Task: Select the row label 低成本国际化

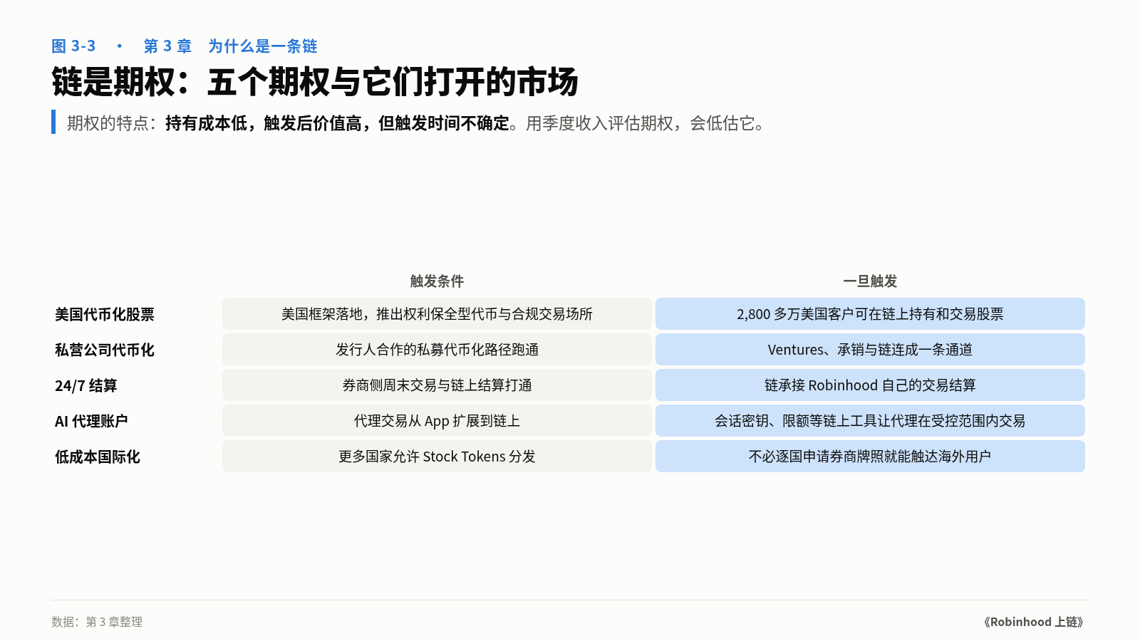Action: [x=98, y=457]
